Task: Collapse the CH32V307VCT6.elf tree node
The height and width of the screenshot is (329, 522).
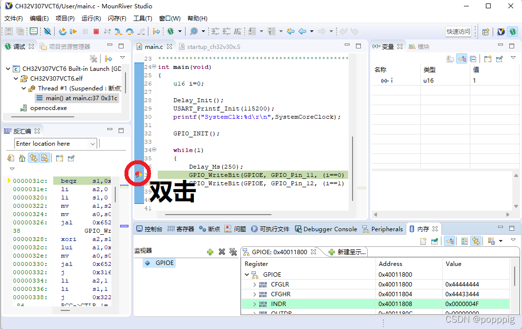Action: pos(16,78)
